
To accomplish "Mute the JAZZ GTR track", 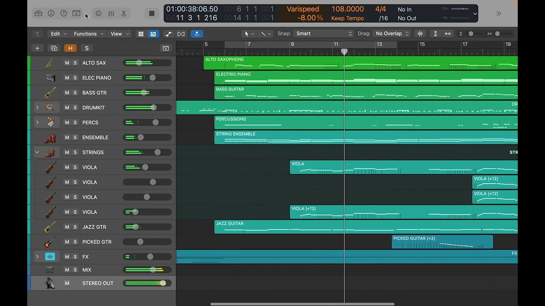I will coord(67,227).
